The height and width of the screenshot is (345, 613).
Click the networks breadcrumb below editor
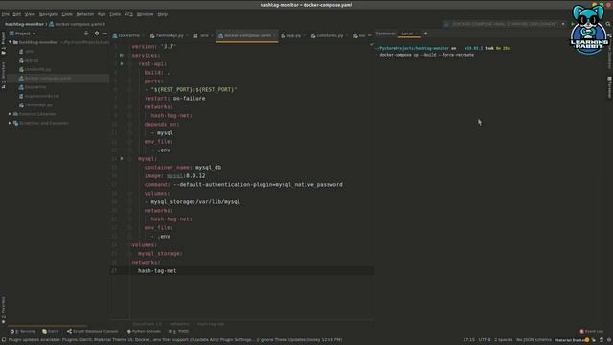coord(179,324)
